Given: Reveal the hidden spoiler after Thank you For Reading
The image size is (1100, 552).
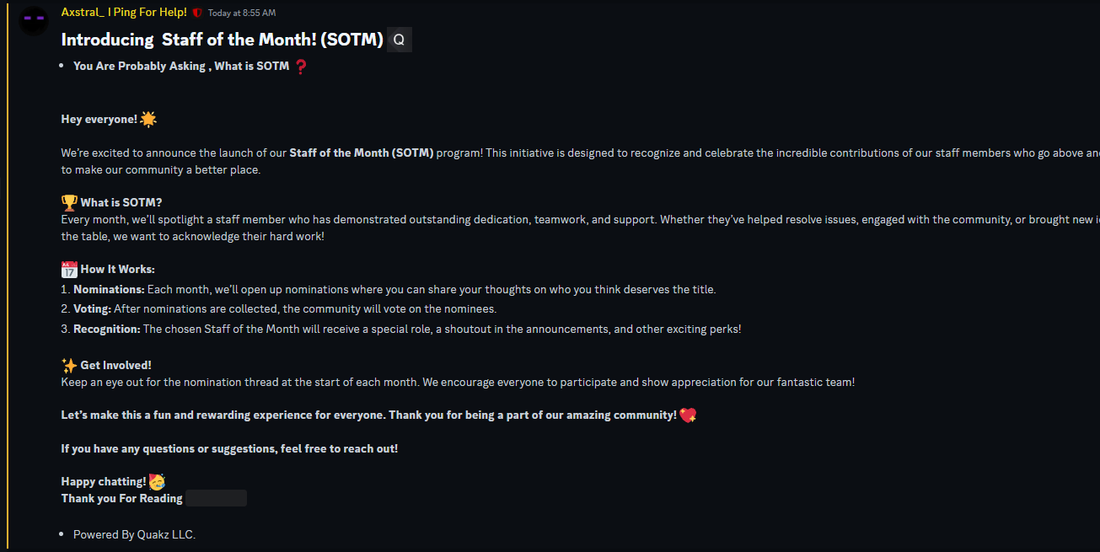Looking at the screenshot, I should tap(216, 498).
